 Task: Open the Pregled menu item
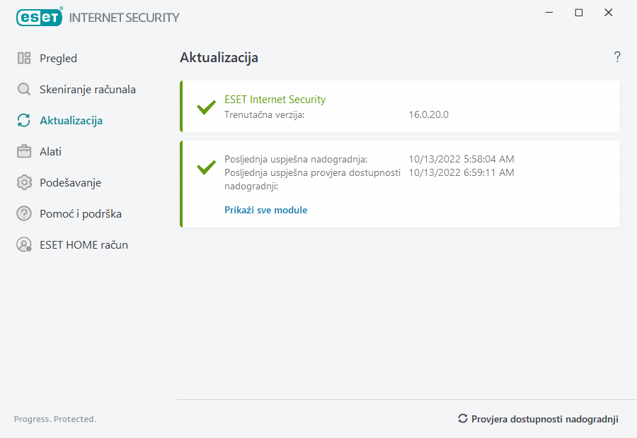(x=58, y=59)
